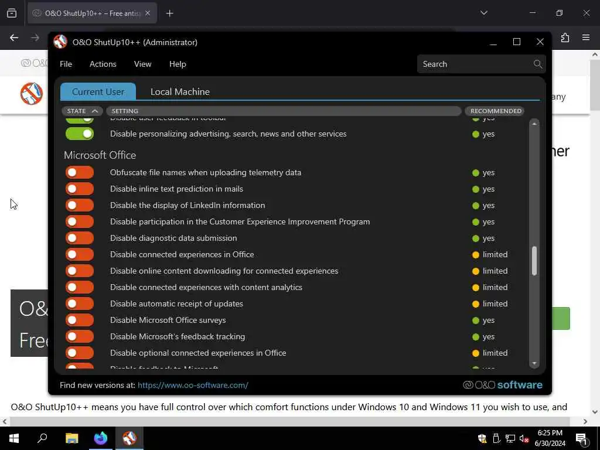Click O&O software logo in footer
This screenshot has width=600, height=450.
pyautogui.click(x=502, y=385)
